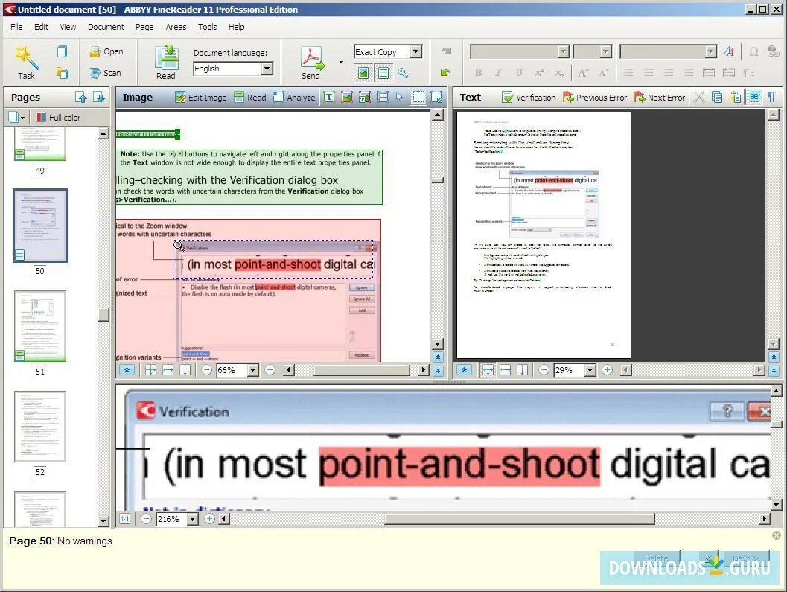The image size is (787, 592).
Task: Click the Redo green arrow icon
Action: 446,73
